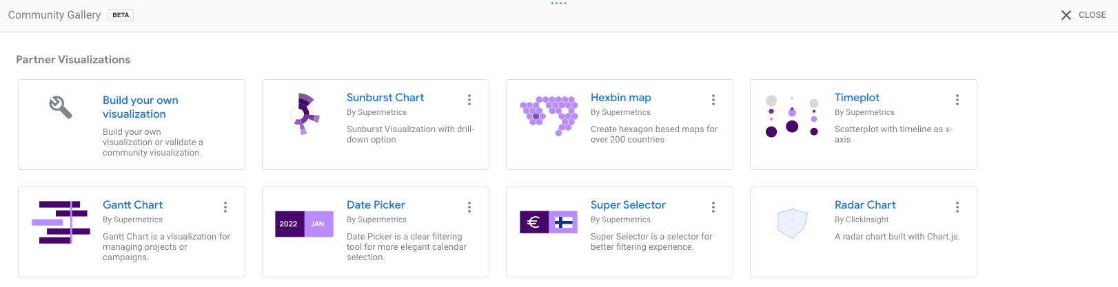Click the Hexbin map hexagon icon
1118x287 pixels.
pyautogui.click(x=549, y=115)
